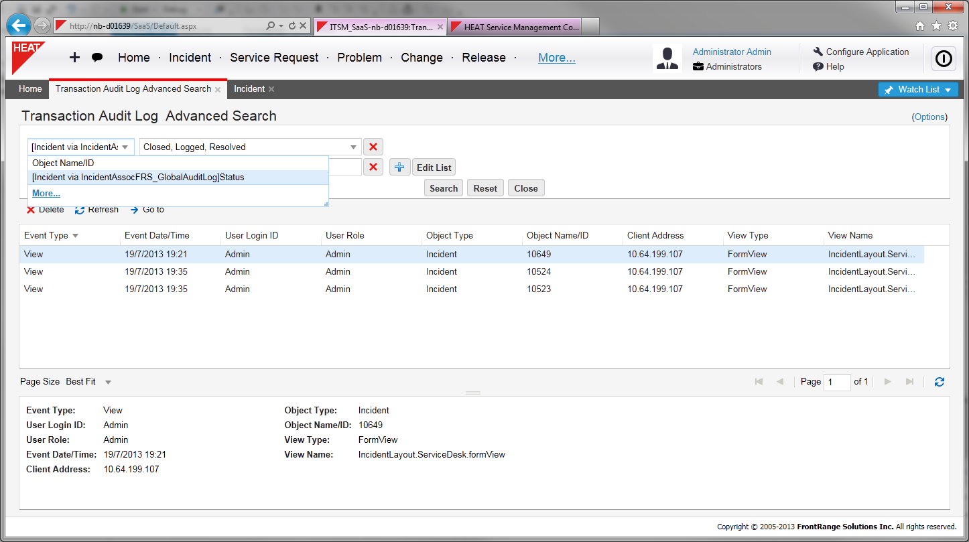Image resolution: width=969 pixels, height=542 pixels.
Task: Click the plus icon to create new record
Action: click(x=75, y=58)
